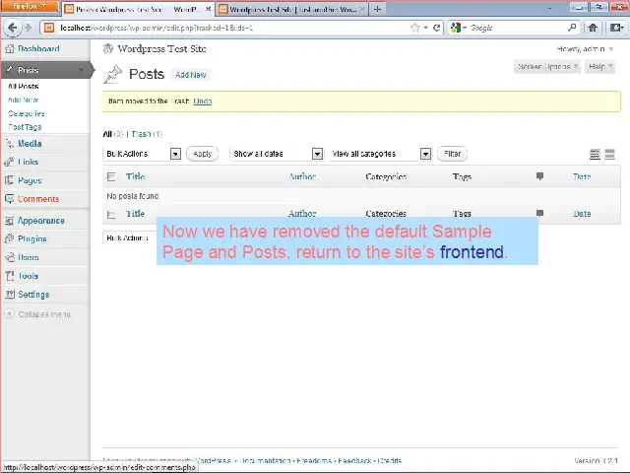Click the header comments bubble column icon

pos(539,177)
